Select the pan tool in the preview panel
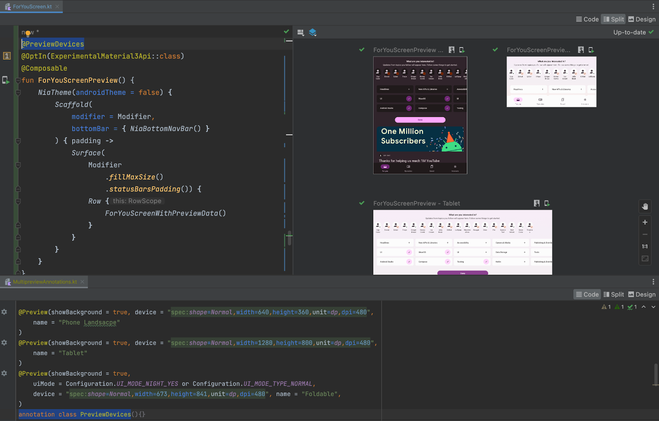The image size is (659, 421). tap(645, 207)
